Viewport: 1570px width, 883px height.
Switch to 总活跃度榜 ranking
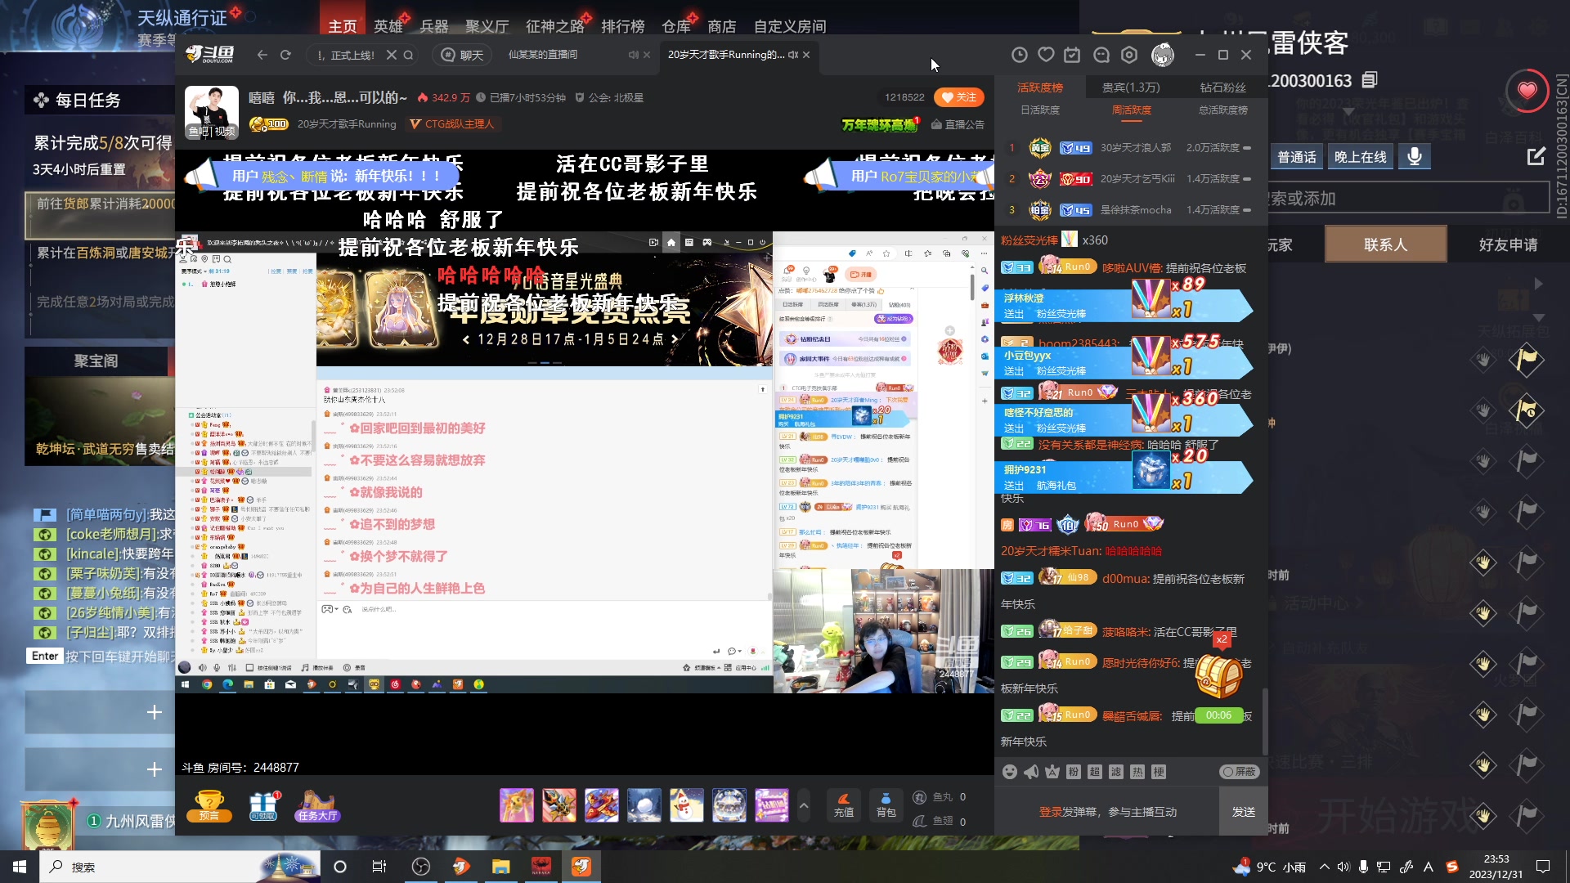pos(1223,110)
